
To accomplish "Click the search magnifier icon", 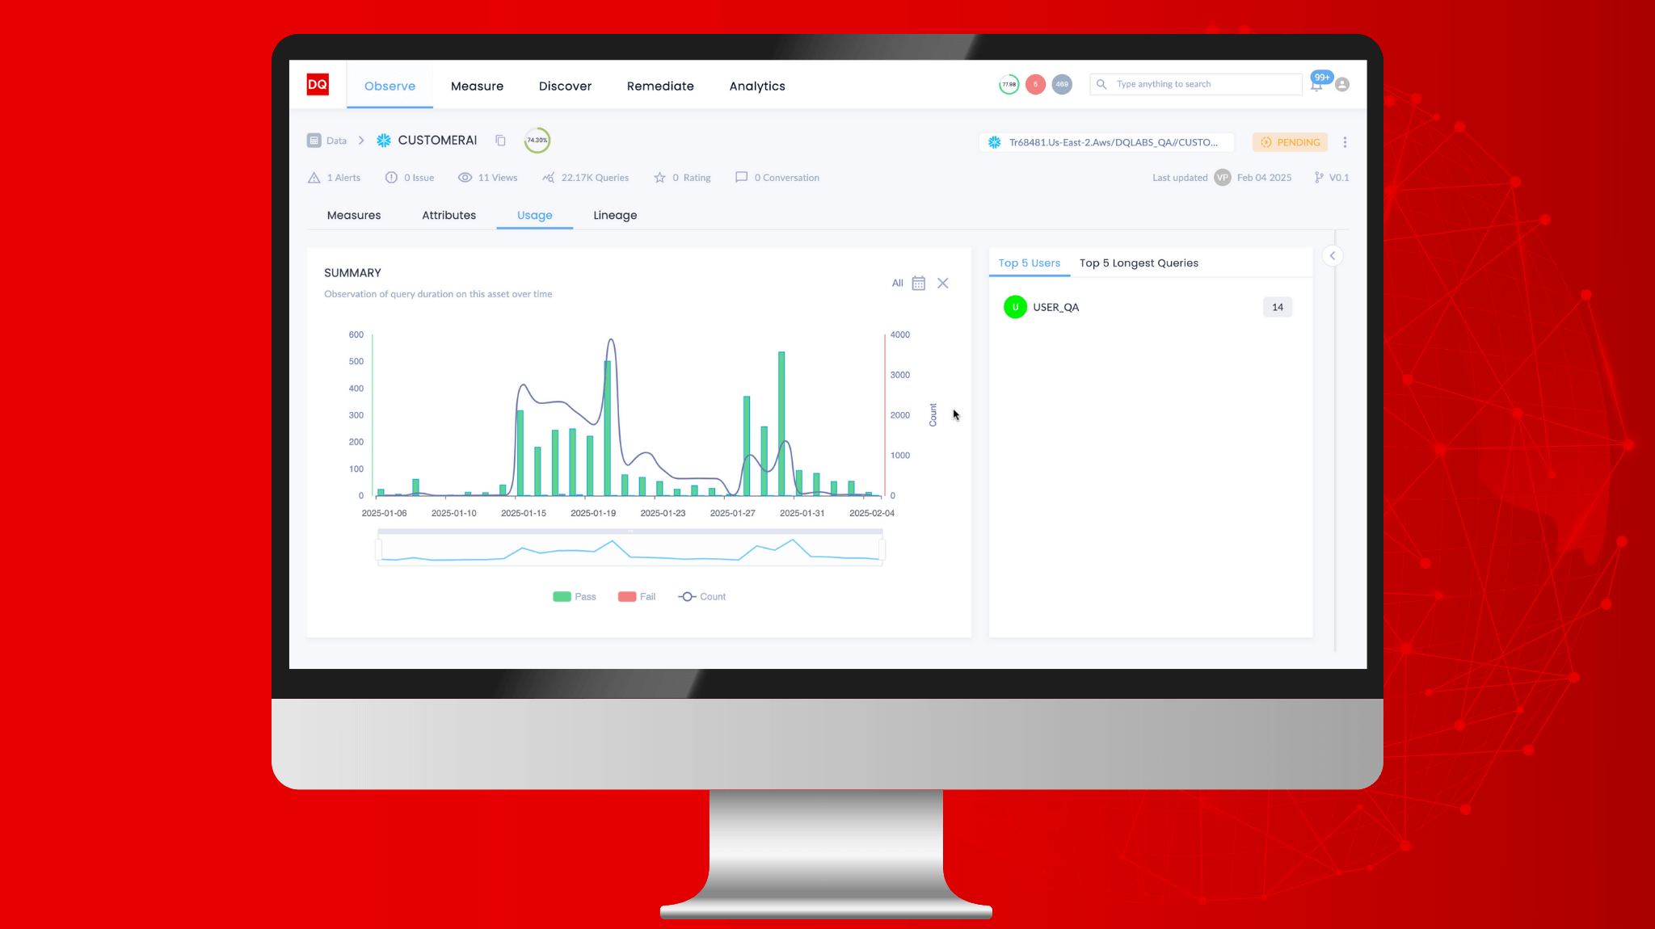I will click(1101, 83).
